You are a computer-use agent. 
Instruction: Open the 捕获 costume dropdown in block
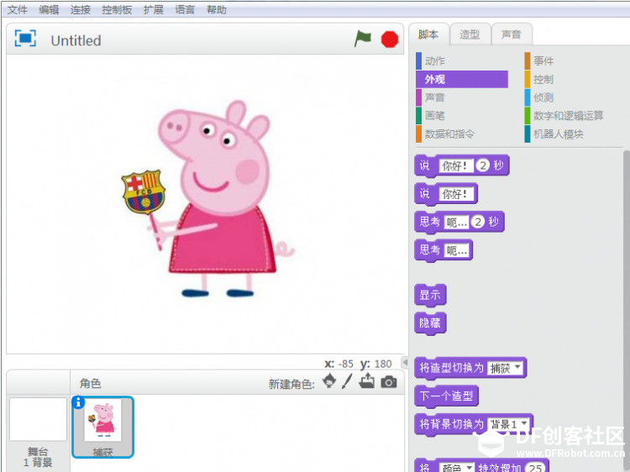point(506,368)
